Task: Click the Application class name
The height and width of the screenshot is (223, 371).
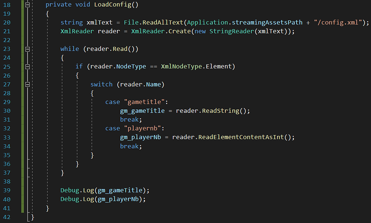Action: coord(207,22)
